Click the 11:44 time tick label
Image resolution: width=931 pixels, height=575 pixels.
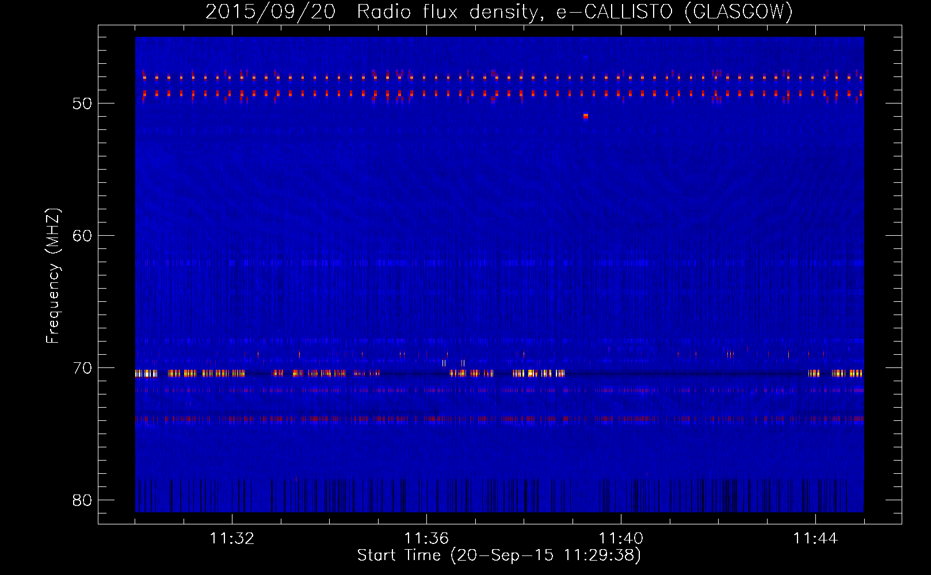pos(815,539)
